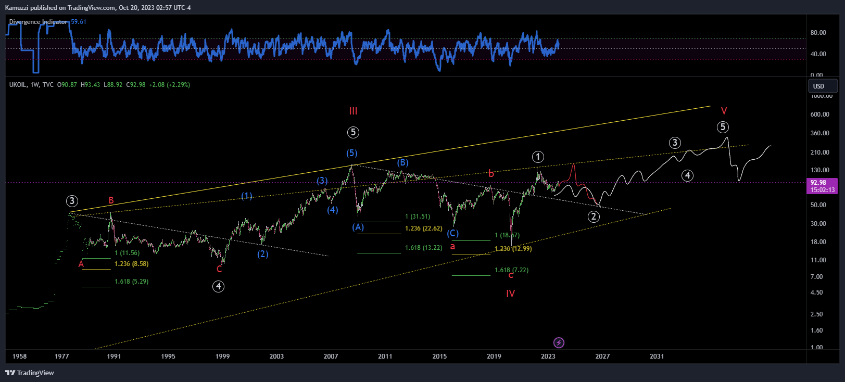Click the 1977 time axis label

tap(61, 356)
